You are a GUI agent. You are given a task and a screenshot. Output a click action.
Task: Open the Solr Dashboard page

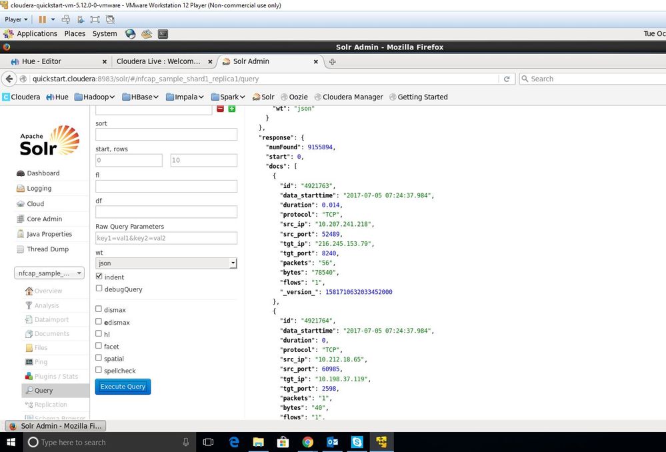pos(43,173)
